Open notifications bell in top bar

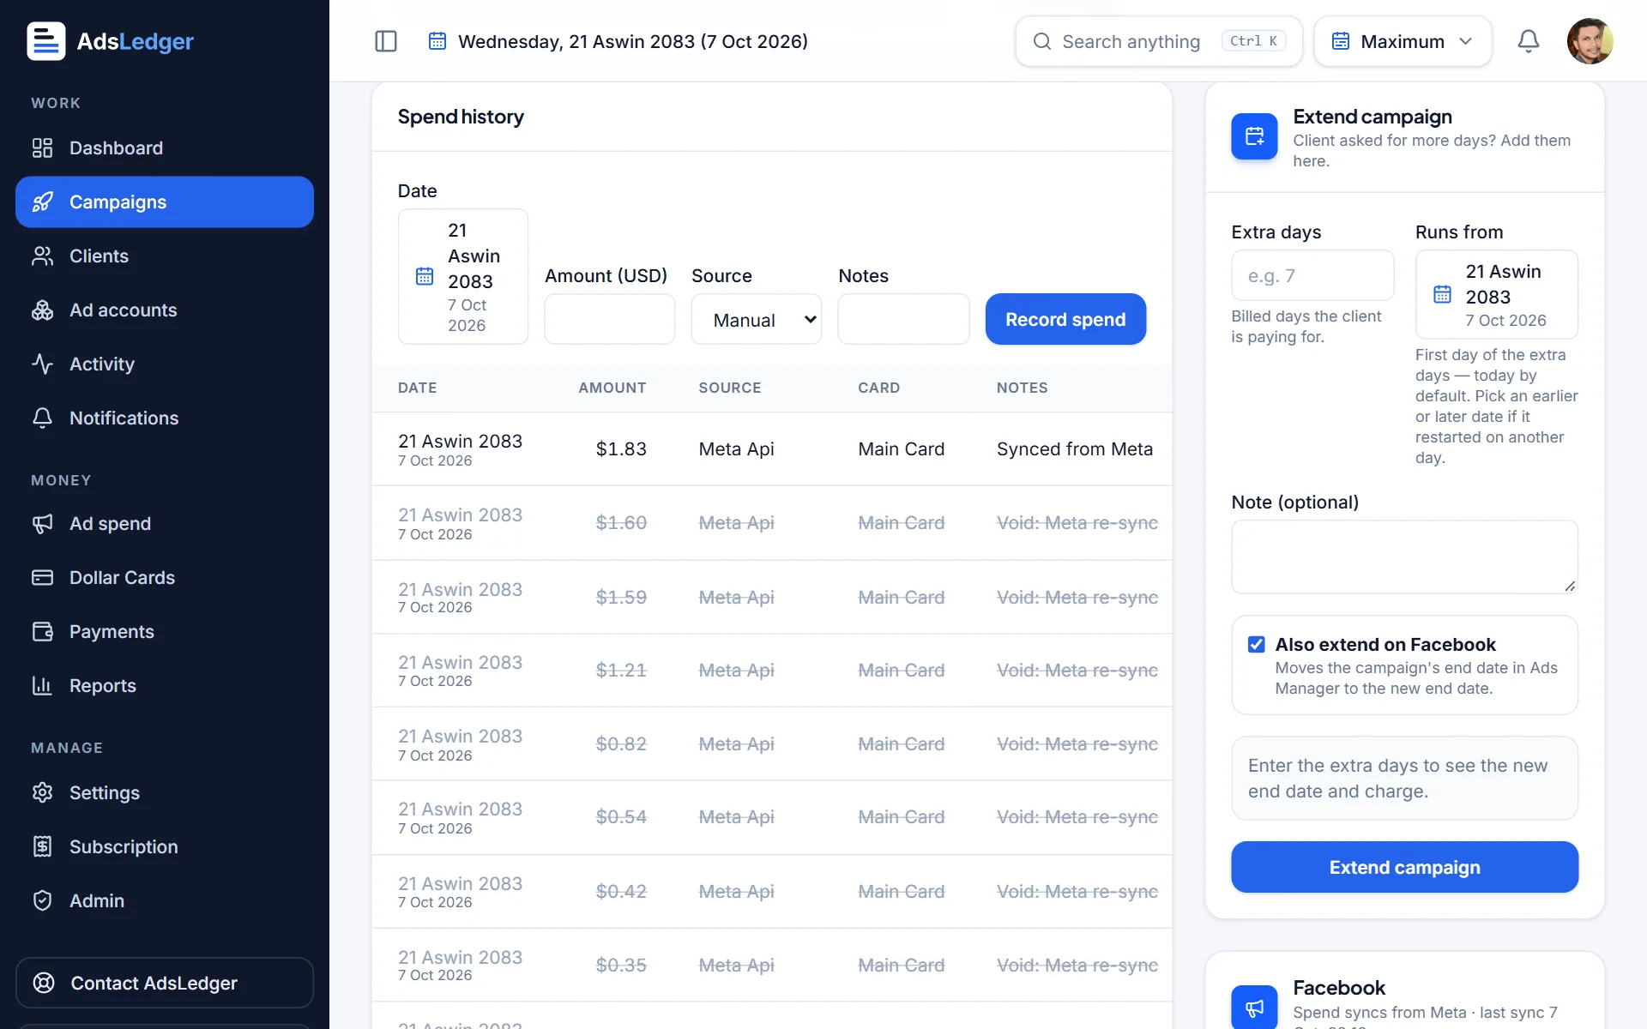[1529, 41]
